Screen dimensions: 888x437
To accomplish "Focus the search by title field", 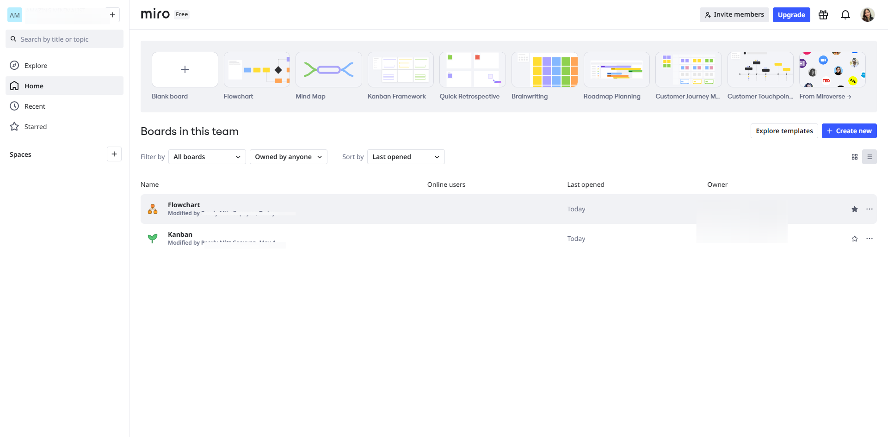I will [x=64, y=39].
